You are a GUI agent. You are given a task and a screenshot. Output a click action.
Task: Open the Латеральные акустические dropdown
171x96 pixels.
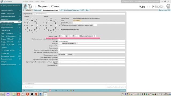59,57
